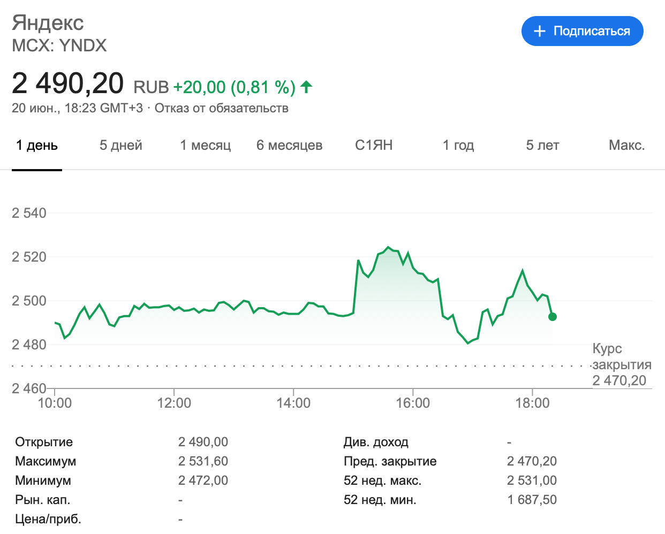This screenshot has height=534, width=665.
Task: Click the plus icon in Подписаться button
Action: point(540,32)
